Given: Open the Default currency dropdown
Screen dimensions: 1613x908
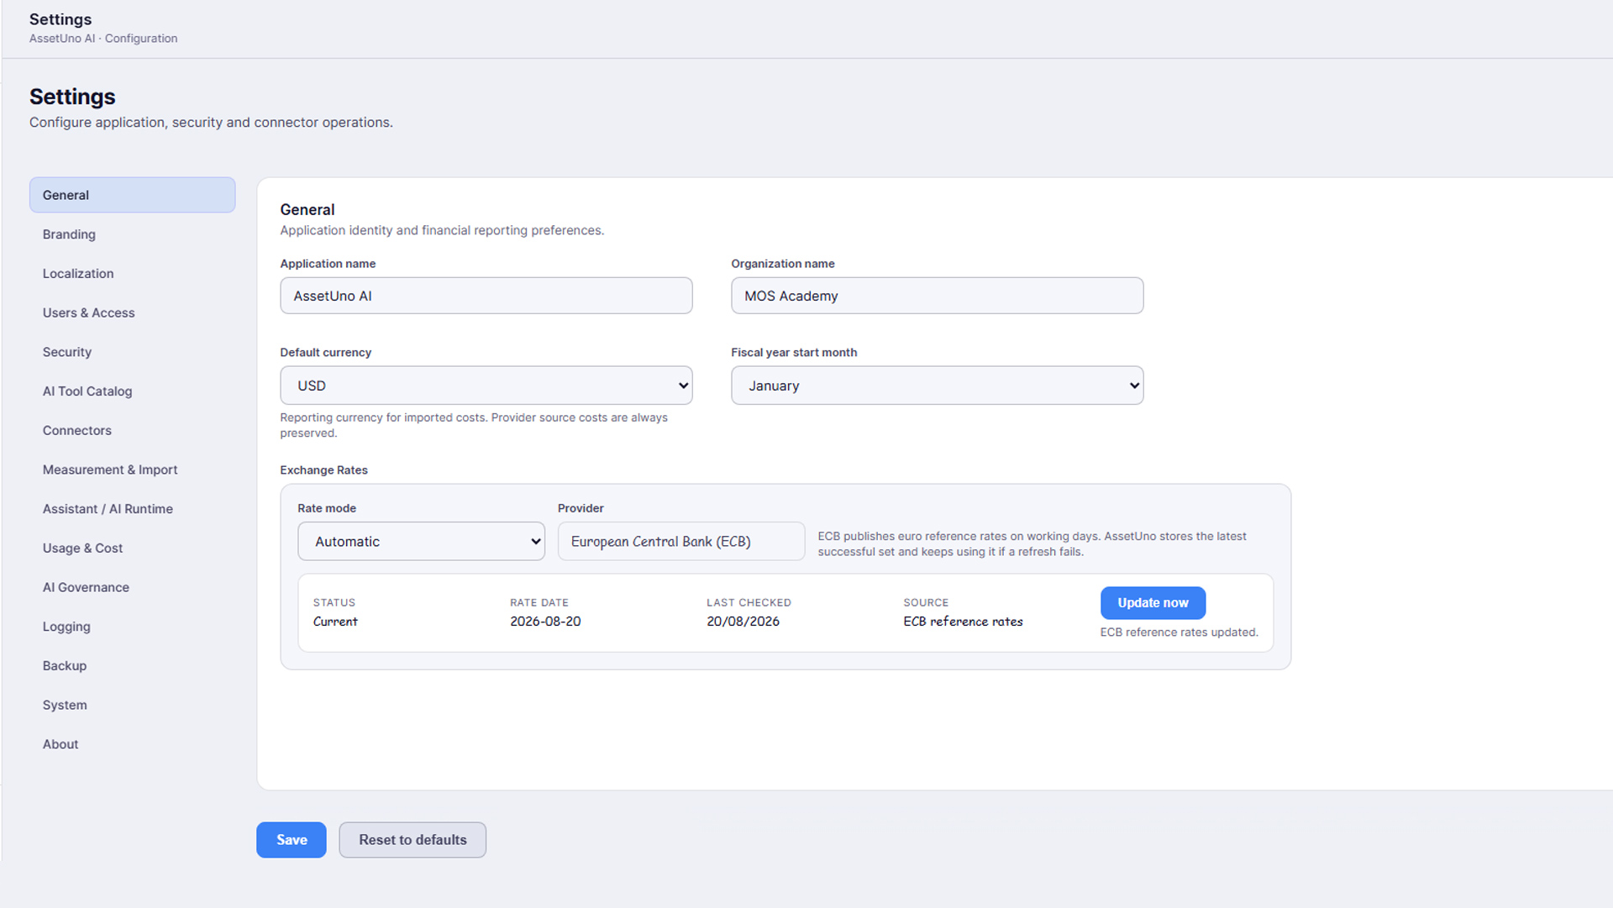Looking at the screenshot, I should 486,386.
